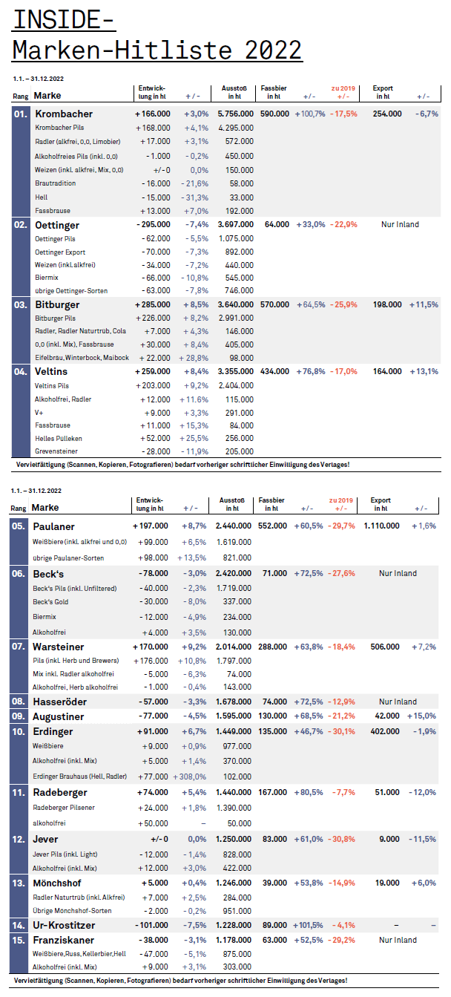
Task: Select the Krombacher brand heading
Action: [64, 114]
